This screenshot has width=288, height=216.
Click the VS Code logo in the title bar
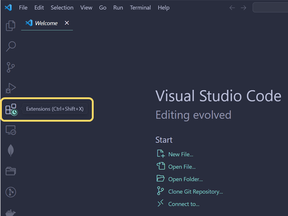click(x=8, y=7)
